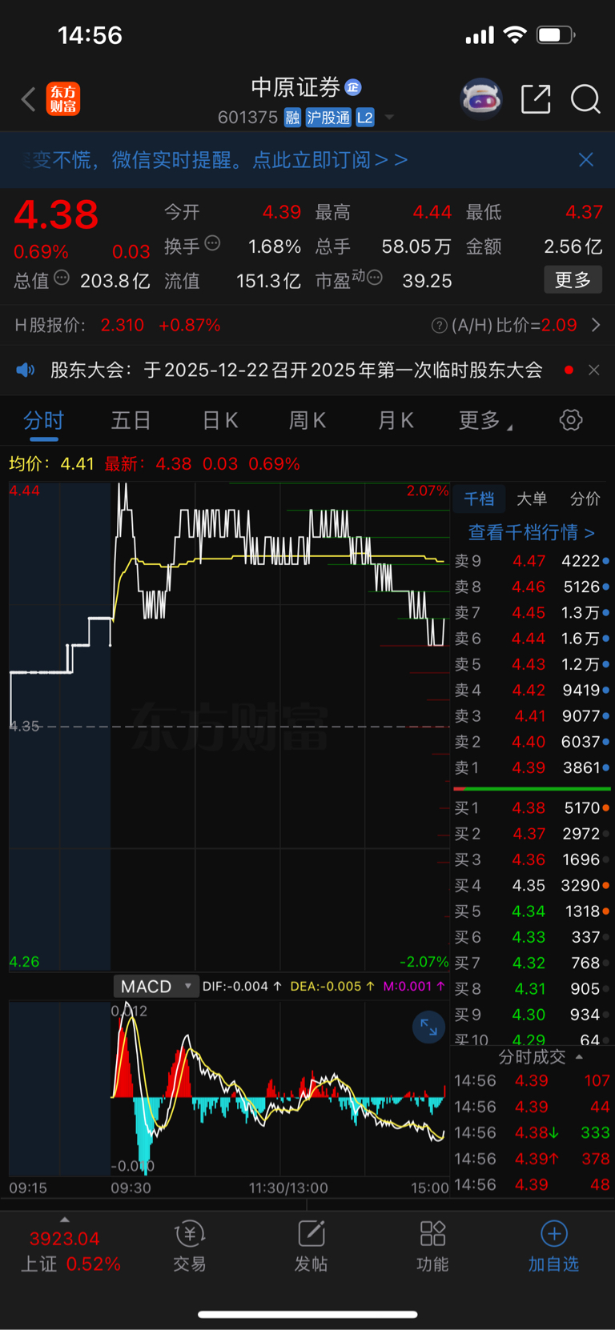Switch to the 日K tab
Screen dimensions: 615x1330
point(220,420)
